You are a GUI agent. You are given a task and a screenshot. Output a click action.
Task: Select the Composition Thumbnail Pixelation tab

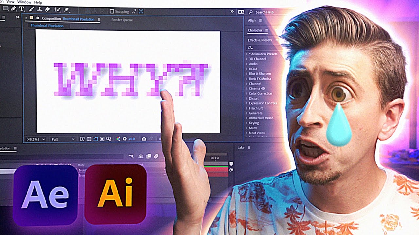coord(68,19)
